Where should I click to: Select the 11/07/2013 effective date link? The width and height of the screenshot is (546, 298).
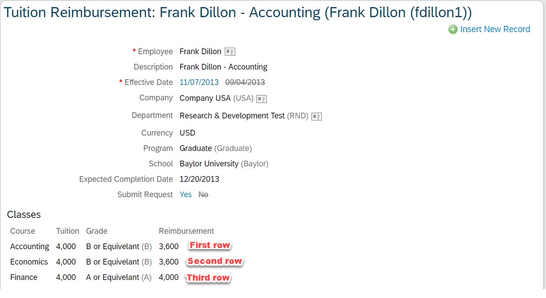tap(199, 82)
